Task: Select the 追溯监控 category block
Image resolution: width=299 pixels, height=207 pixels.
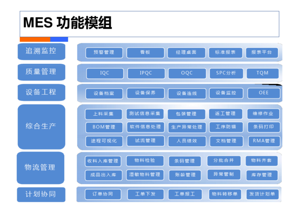Action: click(x=41, y=52)
